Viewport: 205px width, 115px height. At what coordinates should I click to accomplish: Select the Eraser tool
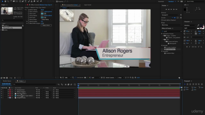34,1
